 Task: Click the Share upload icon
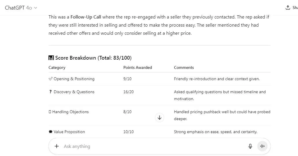[x=288, y=8]
